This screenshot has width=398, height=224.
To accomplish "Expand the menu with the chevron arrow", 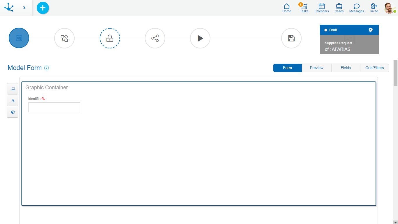I will [24, 8].
